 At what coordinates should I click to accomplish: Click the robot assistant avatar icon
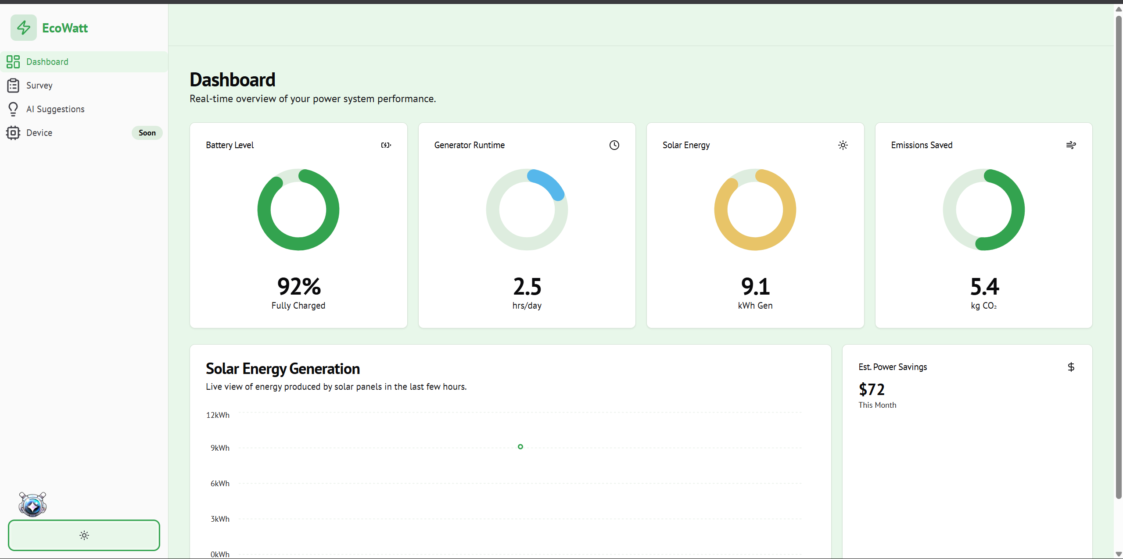point(32,504)
